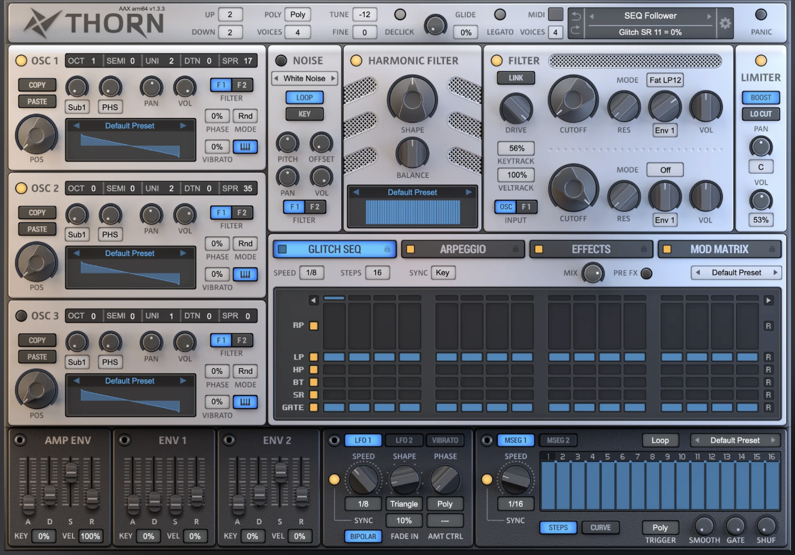Switch to the EFFECTS tab

590,249
